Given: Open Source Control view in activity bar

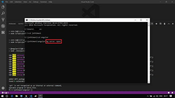Looking at the screenshot, I should pos(3,20).
